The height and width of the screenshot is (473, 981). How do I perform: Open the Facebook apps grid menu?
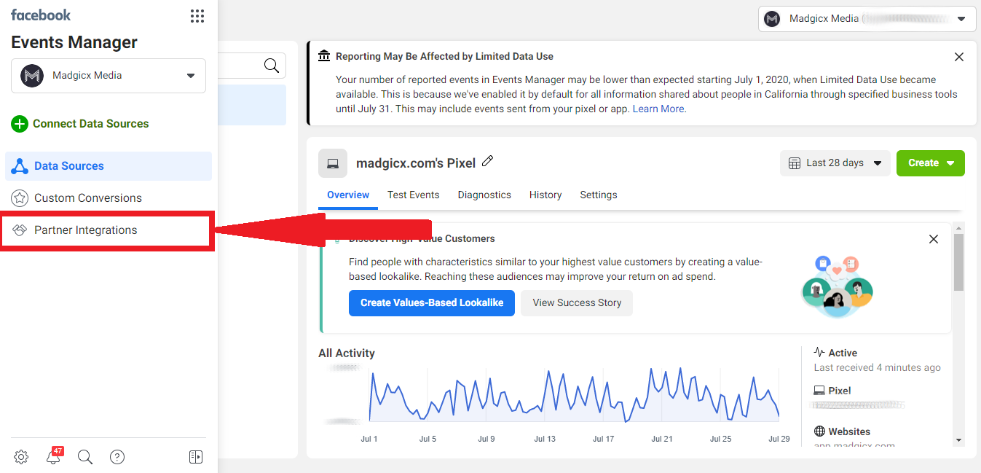pyautogui.click(x=197, y=16)
